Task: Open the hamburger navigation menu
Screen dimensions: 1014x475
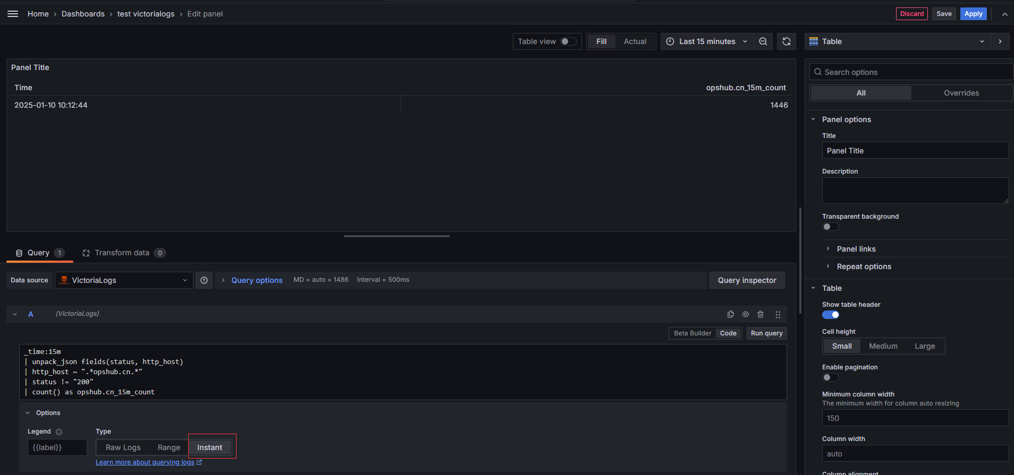Action: tap(13, 14)
